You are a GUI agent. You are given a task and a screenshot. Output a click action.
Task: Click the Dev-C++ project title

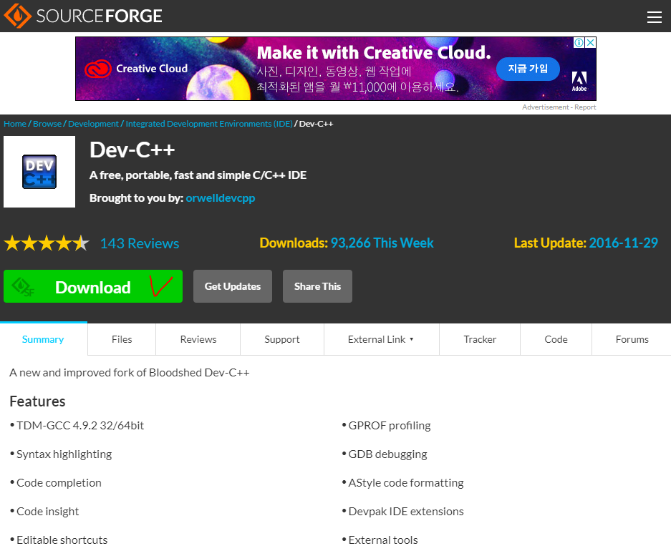point(132,150)
